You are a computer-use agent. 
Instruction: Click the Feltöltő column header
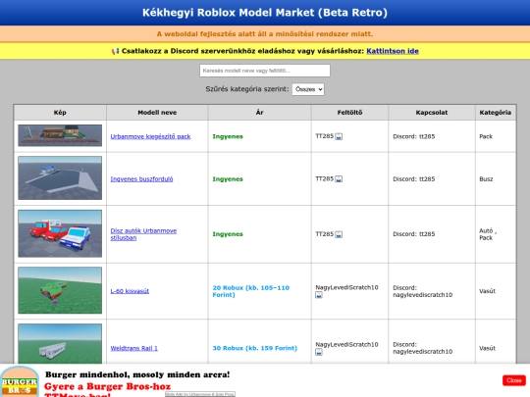click(349, 113)
